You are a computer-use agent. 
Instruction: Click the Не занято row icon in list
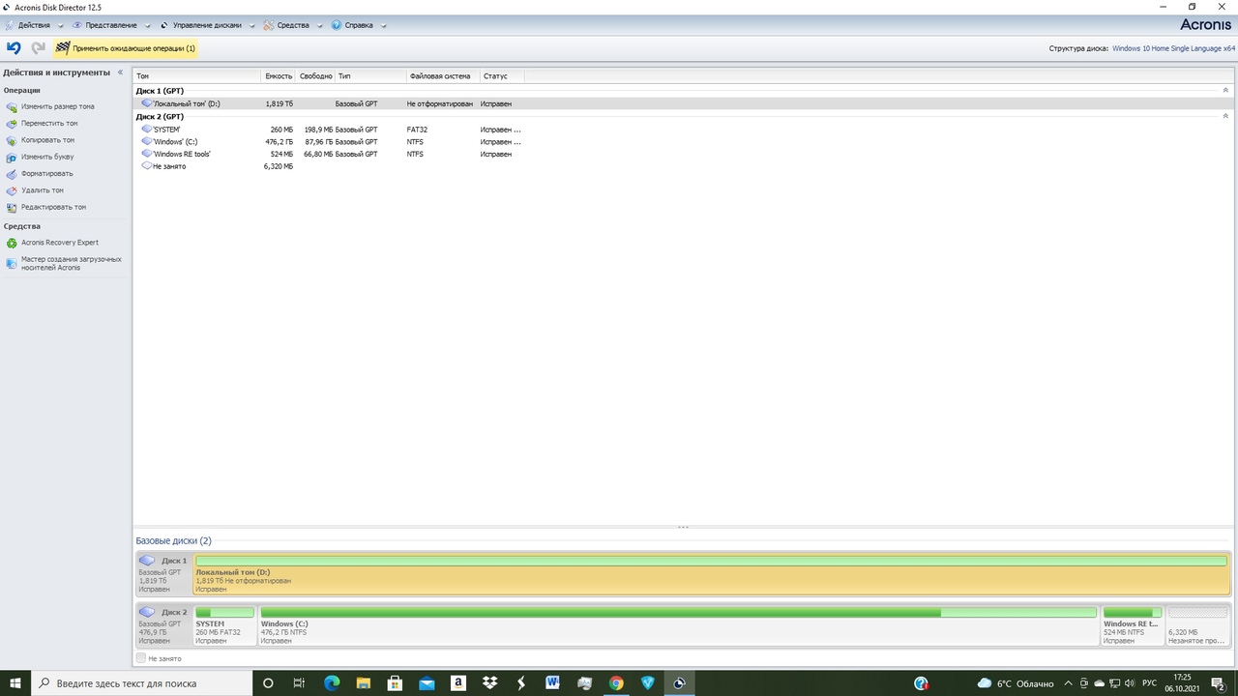click(x=146, y=166)
